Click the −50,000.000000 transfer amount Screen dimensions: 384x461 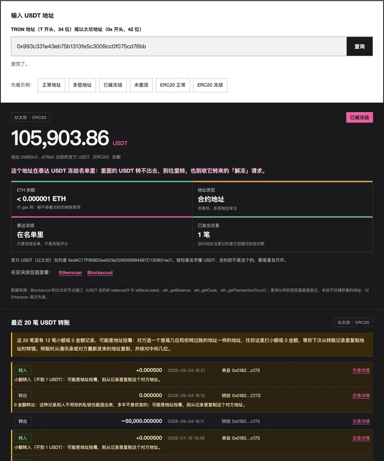pos(142,421)
